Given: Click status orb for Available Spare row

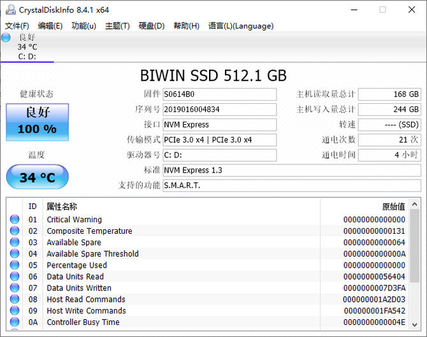Looking at the screenshot, I should click(x=15, y=243).
